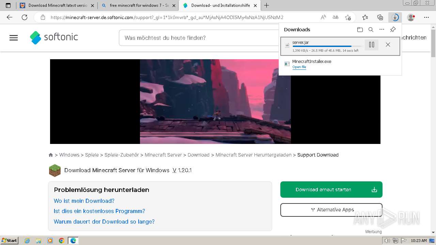
Task: Click the Download breadcrumb link
Action: click(x=199, y=155)
